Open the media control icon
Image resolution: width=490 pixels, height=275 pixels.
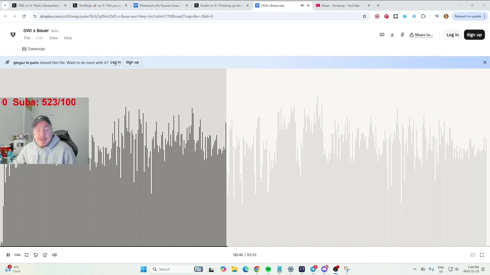coord(437,16)
